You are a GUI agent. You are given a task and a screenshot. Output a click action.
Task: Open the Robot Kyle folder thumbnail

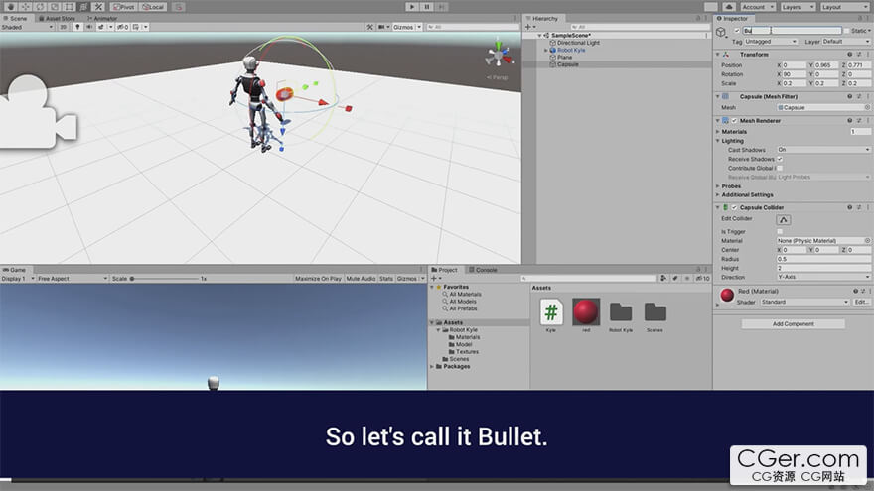point(621,311)
